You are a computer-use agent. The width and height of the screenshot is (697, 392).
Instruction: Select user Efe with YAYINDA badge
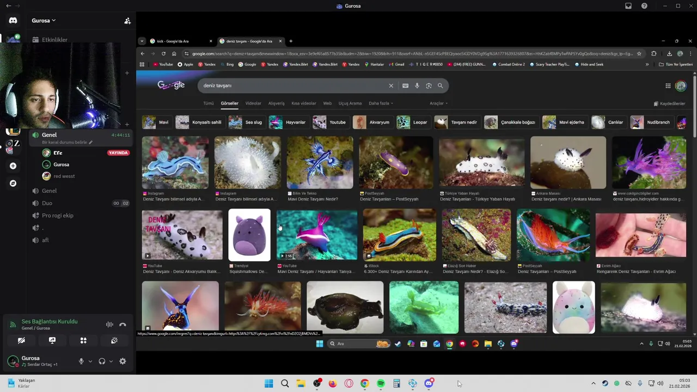click(x=58, y=153)
